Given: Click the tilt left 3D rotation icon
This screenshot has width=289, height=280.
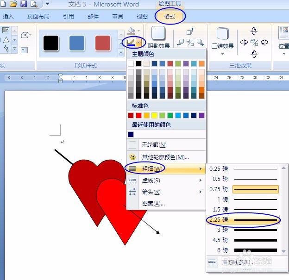Looking at the screenshot, I should click(x=244, y=43).
